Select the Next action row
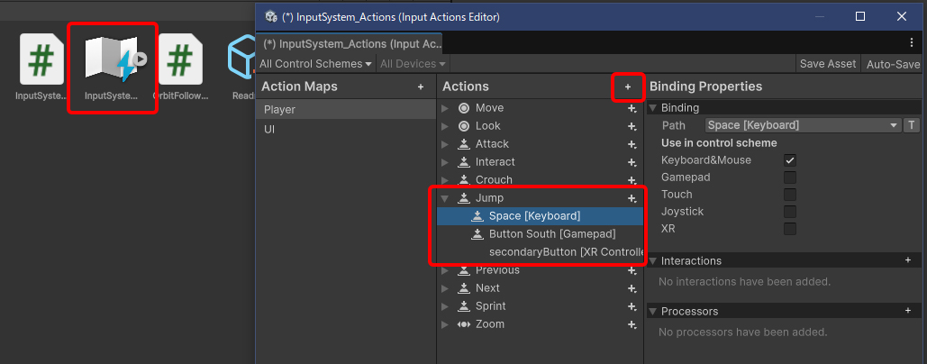 [x=540, y=288]
